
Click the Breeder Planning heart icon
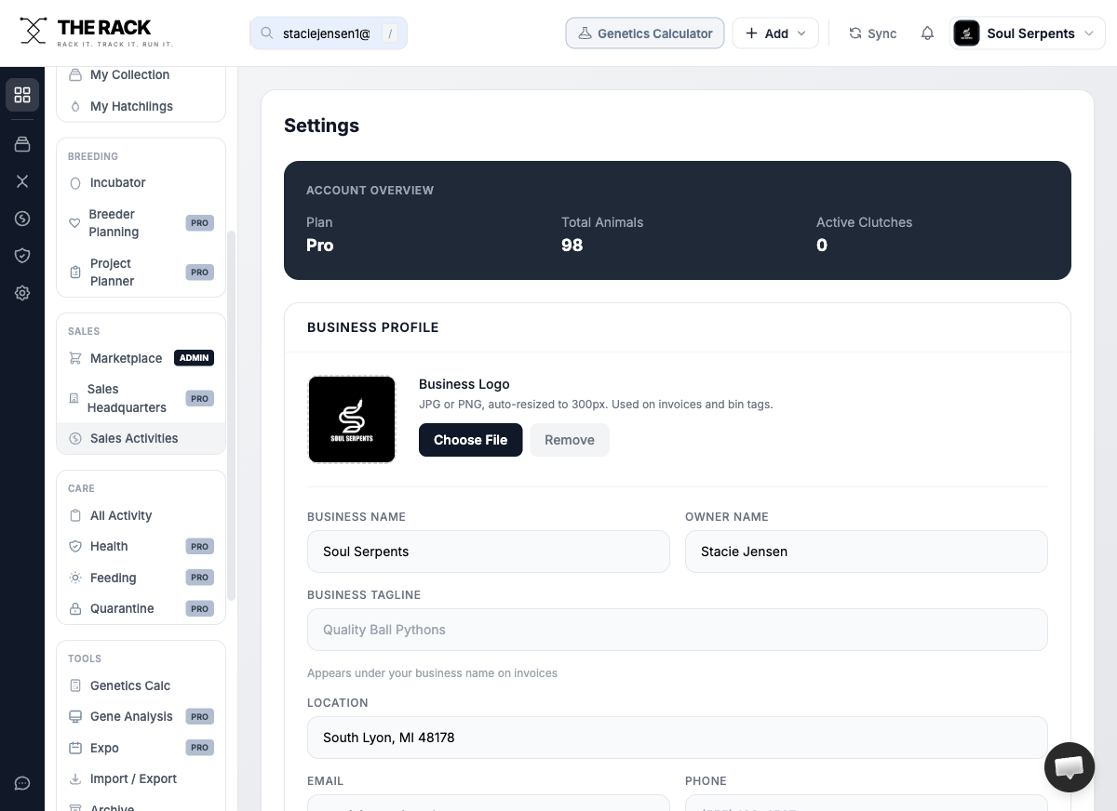tap(75, 223)
